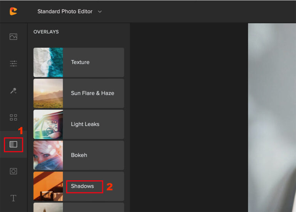Choose the Texture overlay category
The image size is (296, 212).
79,62
